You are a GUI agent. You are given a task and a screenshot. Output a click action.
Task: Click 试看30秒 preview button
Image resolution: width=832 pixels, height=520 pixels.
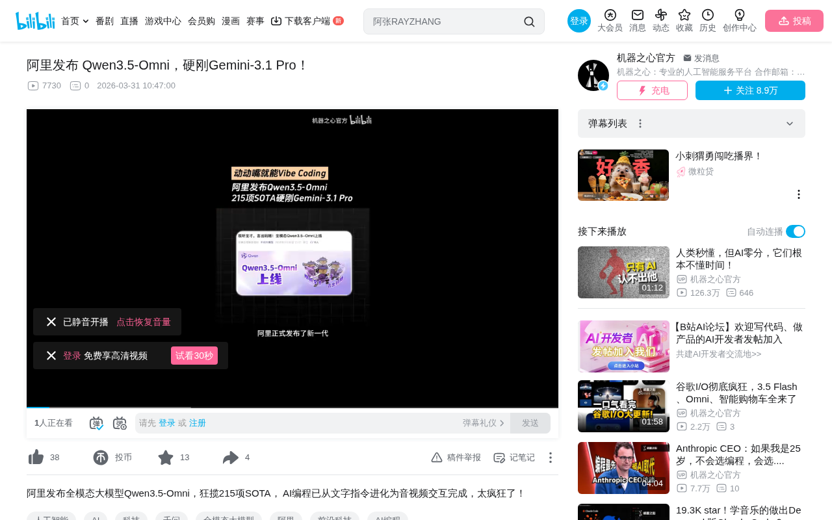coord(194,356)
